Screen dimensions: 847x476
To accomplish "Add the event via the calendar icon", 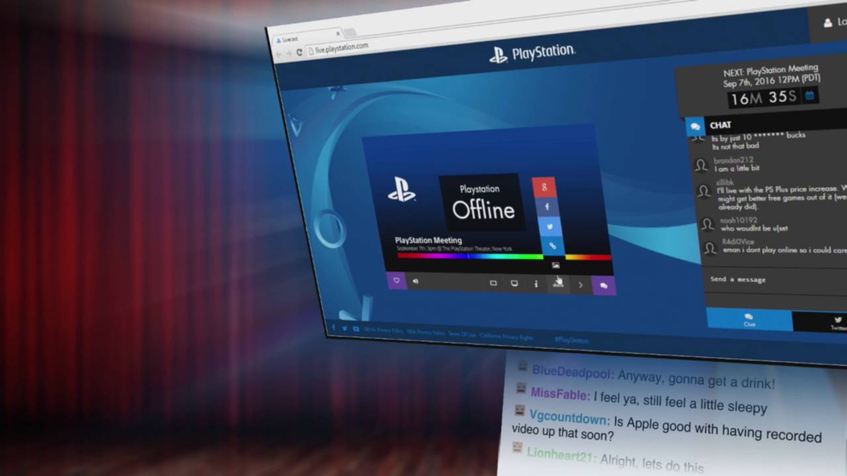I will (809, 95).
